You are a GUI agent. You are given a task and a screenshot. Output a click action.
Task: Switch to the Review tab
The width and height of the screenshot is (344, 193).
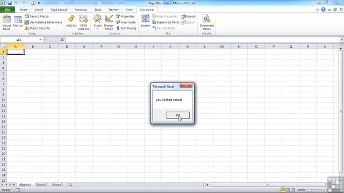coord(113,10)
